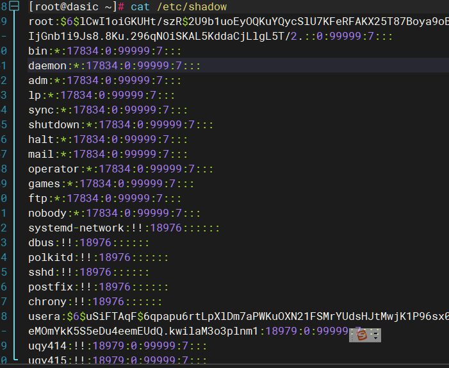The height and width of the screenshot is (368, 449).
Task: Collapse the code block fold marker
Action: point(14,6)
